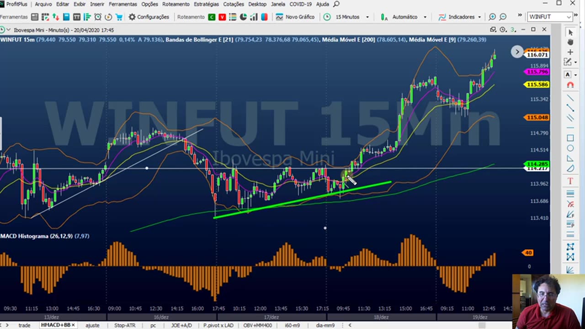Click the MACD Histograma indicator label
Viewport: 585px width, 329px height.
45,236
